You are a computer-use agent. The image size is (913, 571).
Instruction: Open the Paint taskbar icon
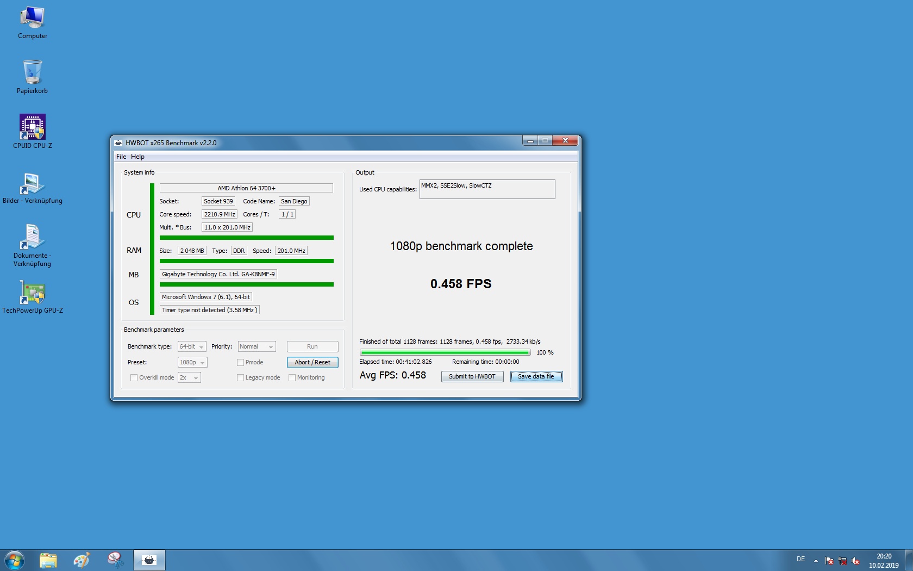[x=82, y=560]
